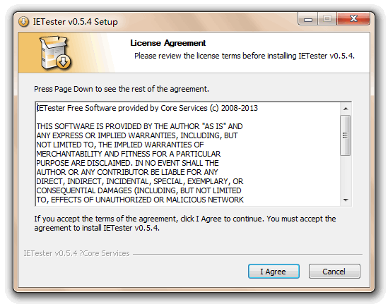Minimize the IETester Setup window
Viewport: 388px width, 304px height.
[x=308, y=19]
